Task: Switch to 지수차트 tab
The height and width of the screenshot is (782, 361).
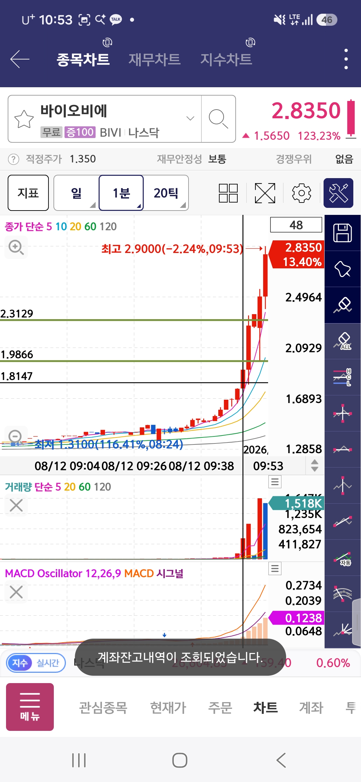Action: [x=226, y=59]
